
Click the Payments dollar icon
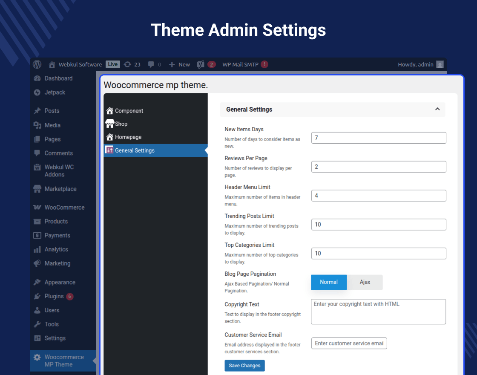[x=37, y=235]
